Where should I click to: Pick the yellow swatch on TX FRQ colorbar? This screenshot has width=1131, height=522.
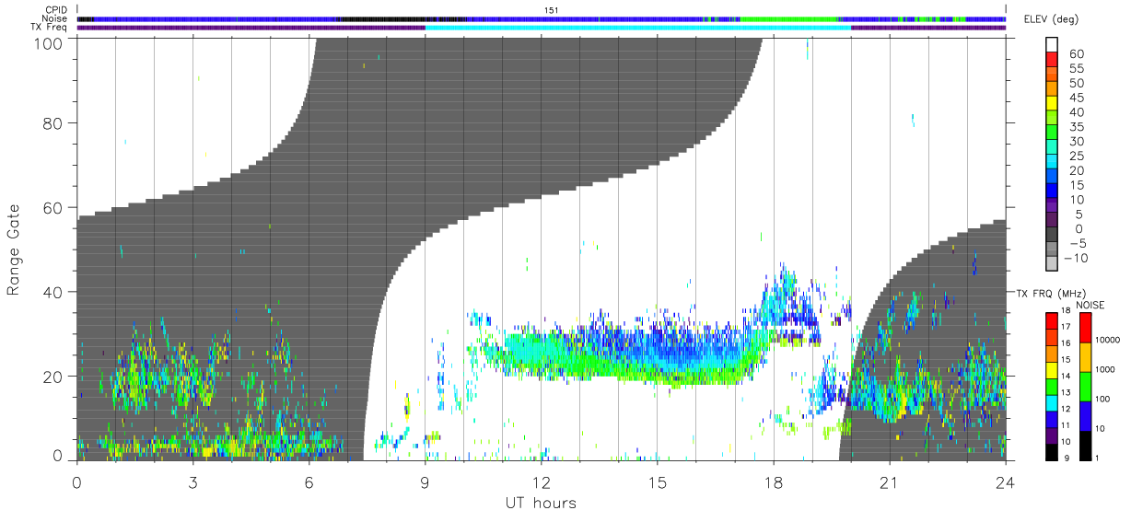pos(1051,369)
